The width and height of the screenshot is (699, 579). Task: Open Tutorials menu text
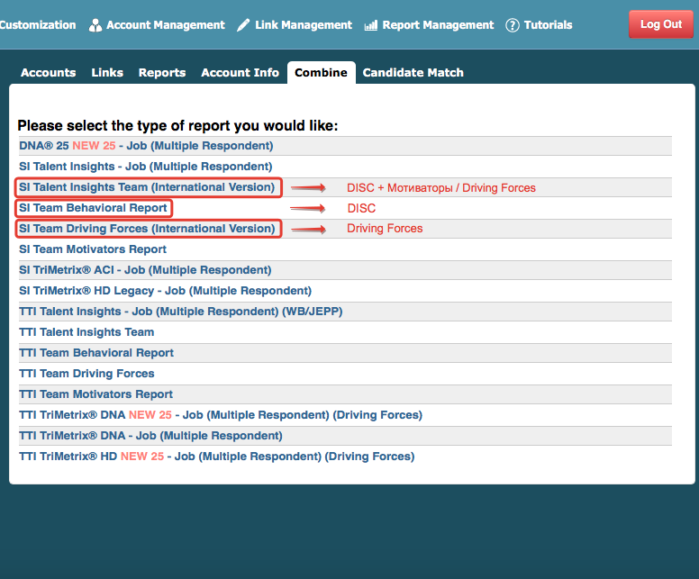548,25
